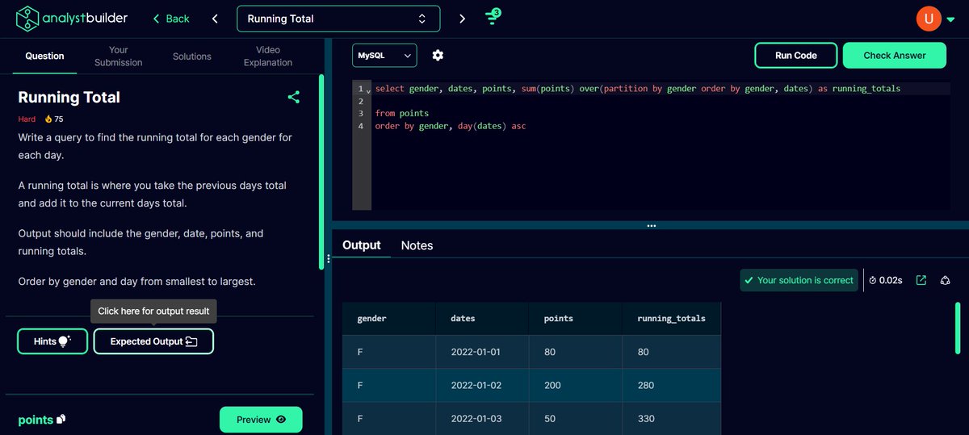The image size is (969, 435).
Task: Select the 2022-01-02 date cell
Action: coord(482,385)
